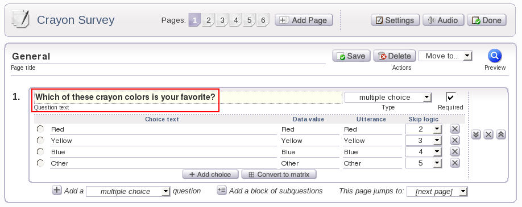Click the Add a block of subquestions icon
Viewport: 522px width, 207px height.
(x=222, y=191)
